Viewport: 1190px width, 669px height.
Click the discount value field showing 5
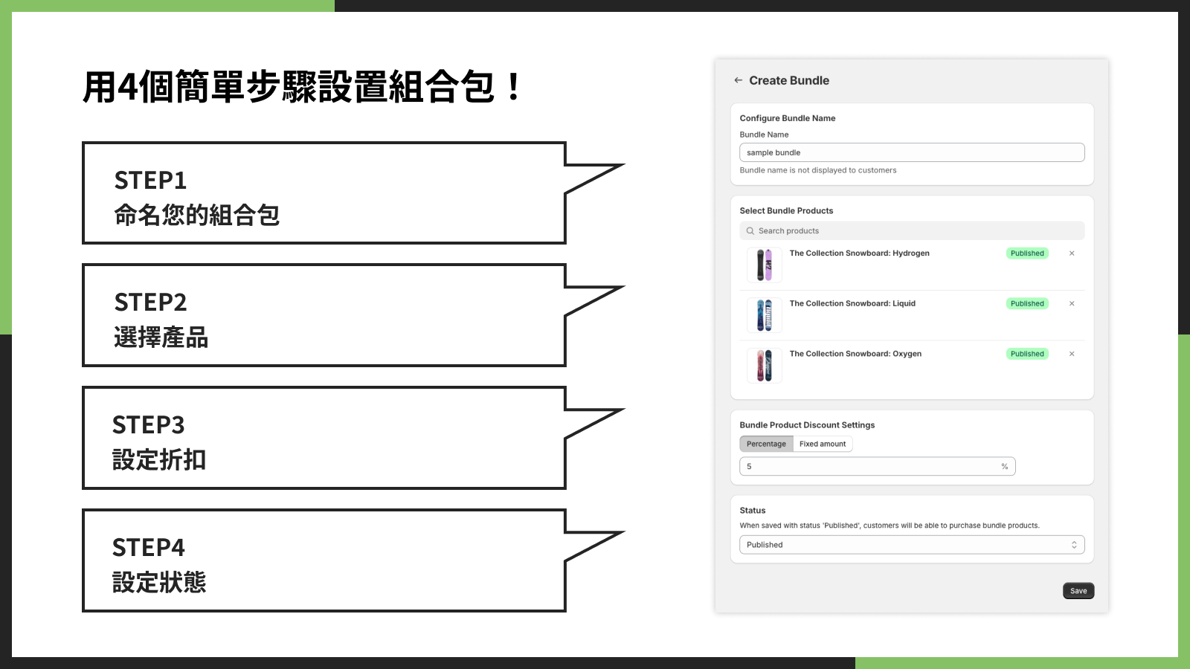coord(878,466)
